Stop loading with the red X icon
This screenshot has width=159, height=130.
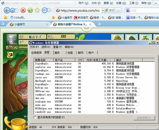(x=23, y=10)
